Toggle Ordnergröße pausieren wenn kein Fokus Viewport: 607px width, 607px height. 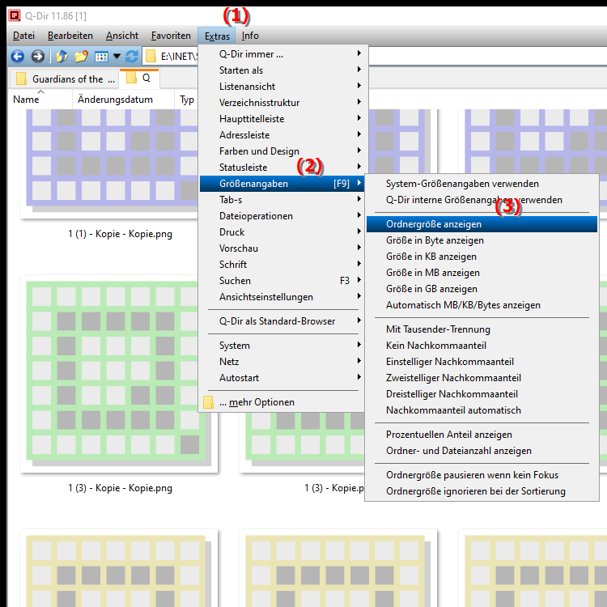point(482,475)
